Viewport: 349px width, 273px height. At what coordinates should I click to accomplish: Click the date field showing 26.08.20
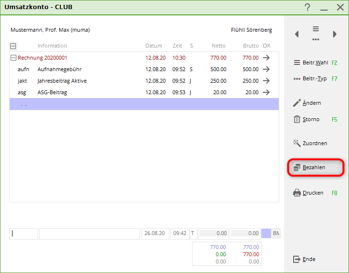pyautogui.click(x=155, y=234)
